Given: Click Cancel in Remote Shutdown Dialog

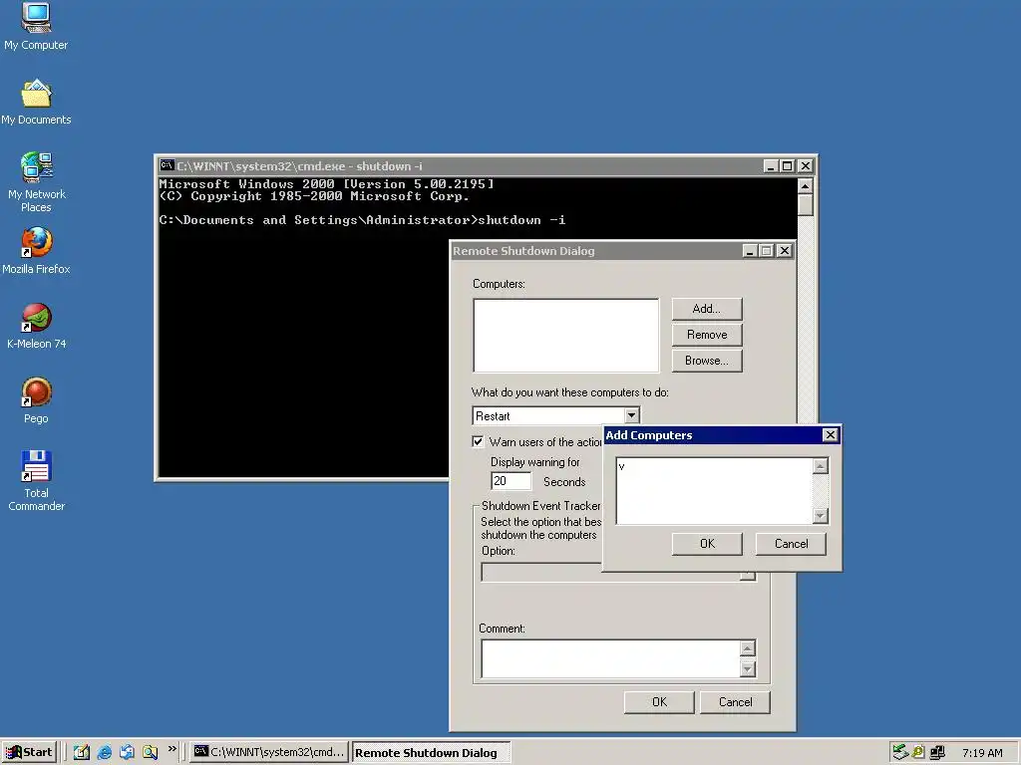Looking at the screenshot, I should (x=735, y=702).
